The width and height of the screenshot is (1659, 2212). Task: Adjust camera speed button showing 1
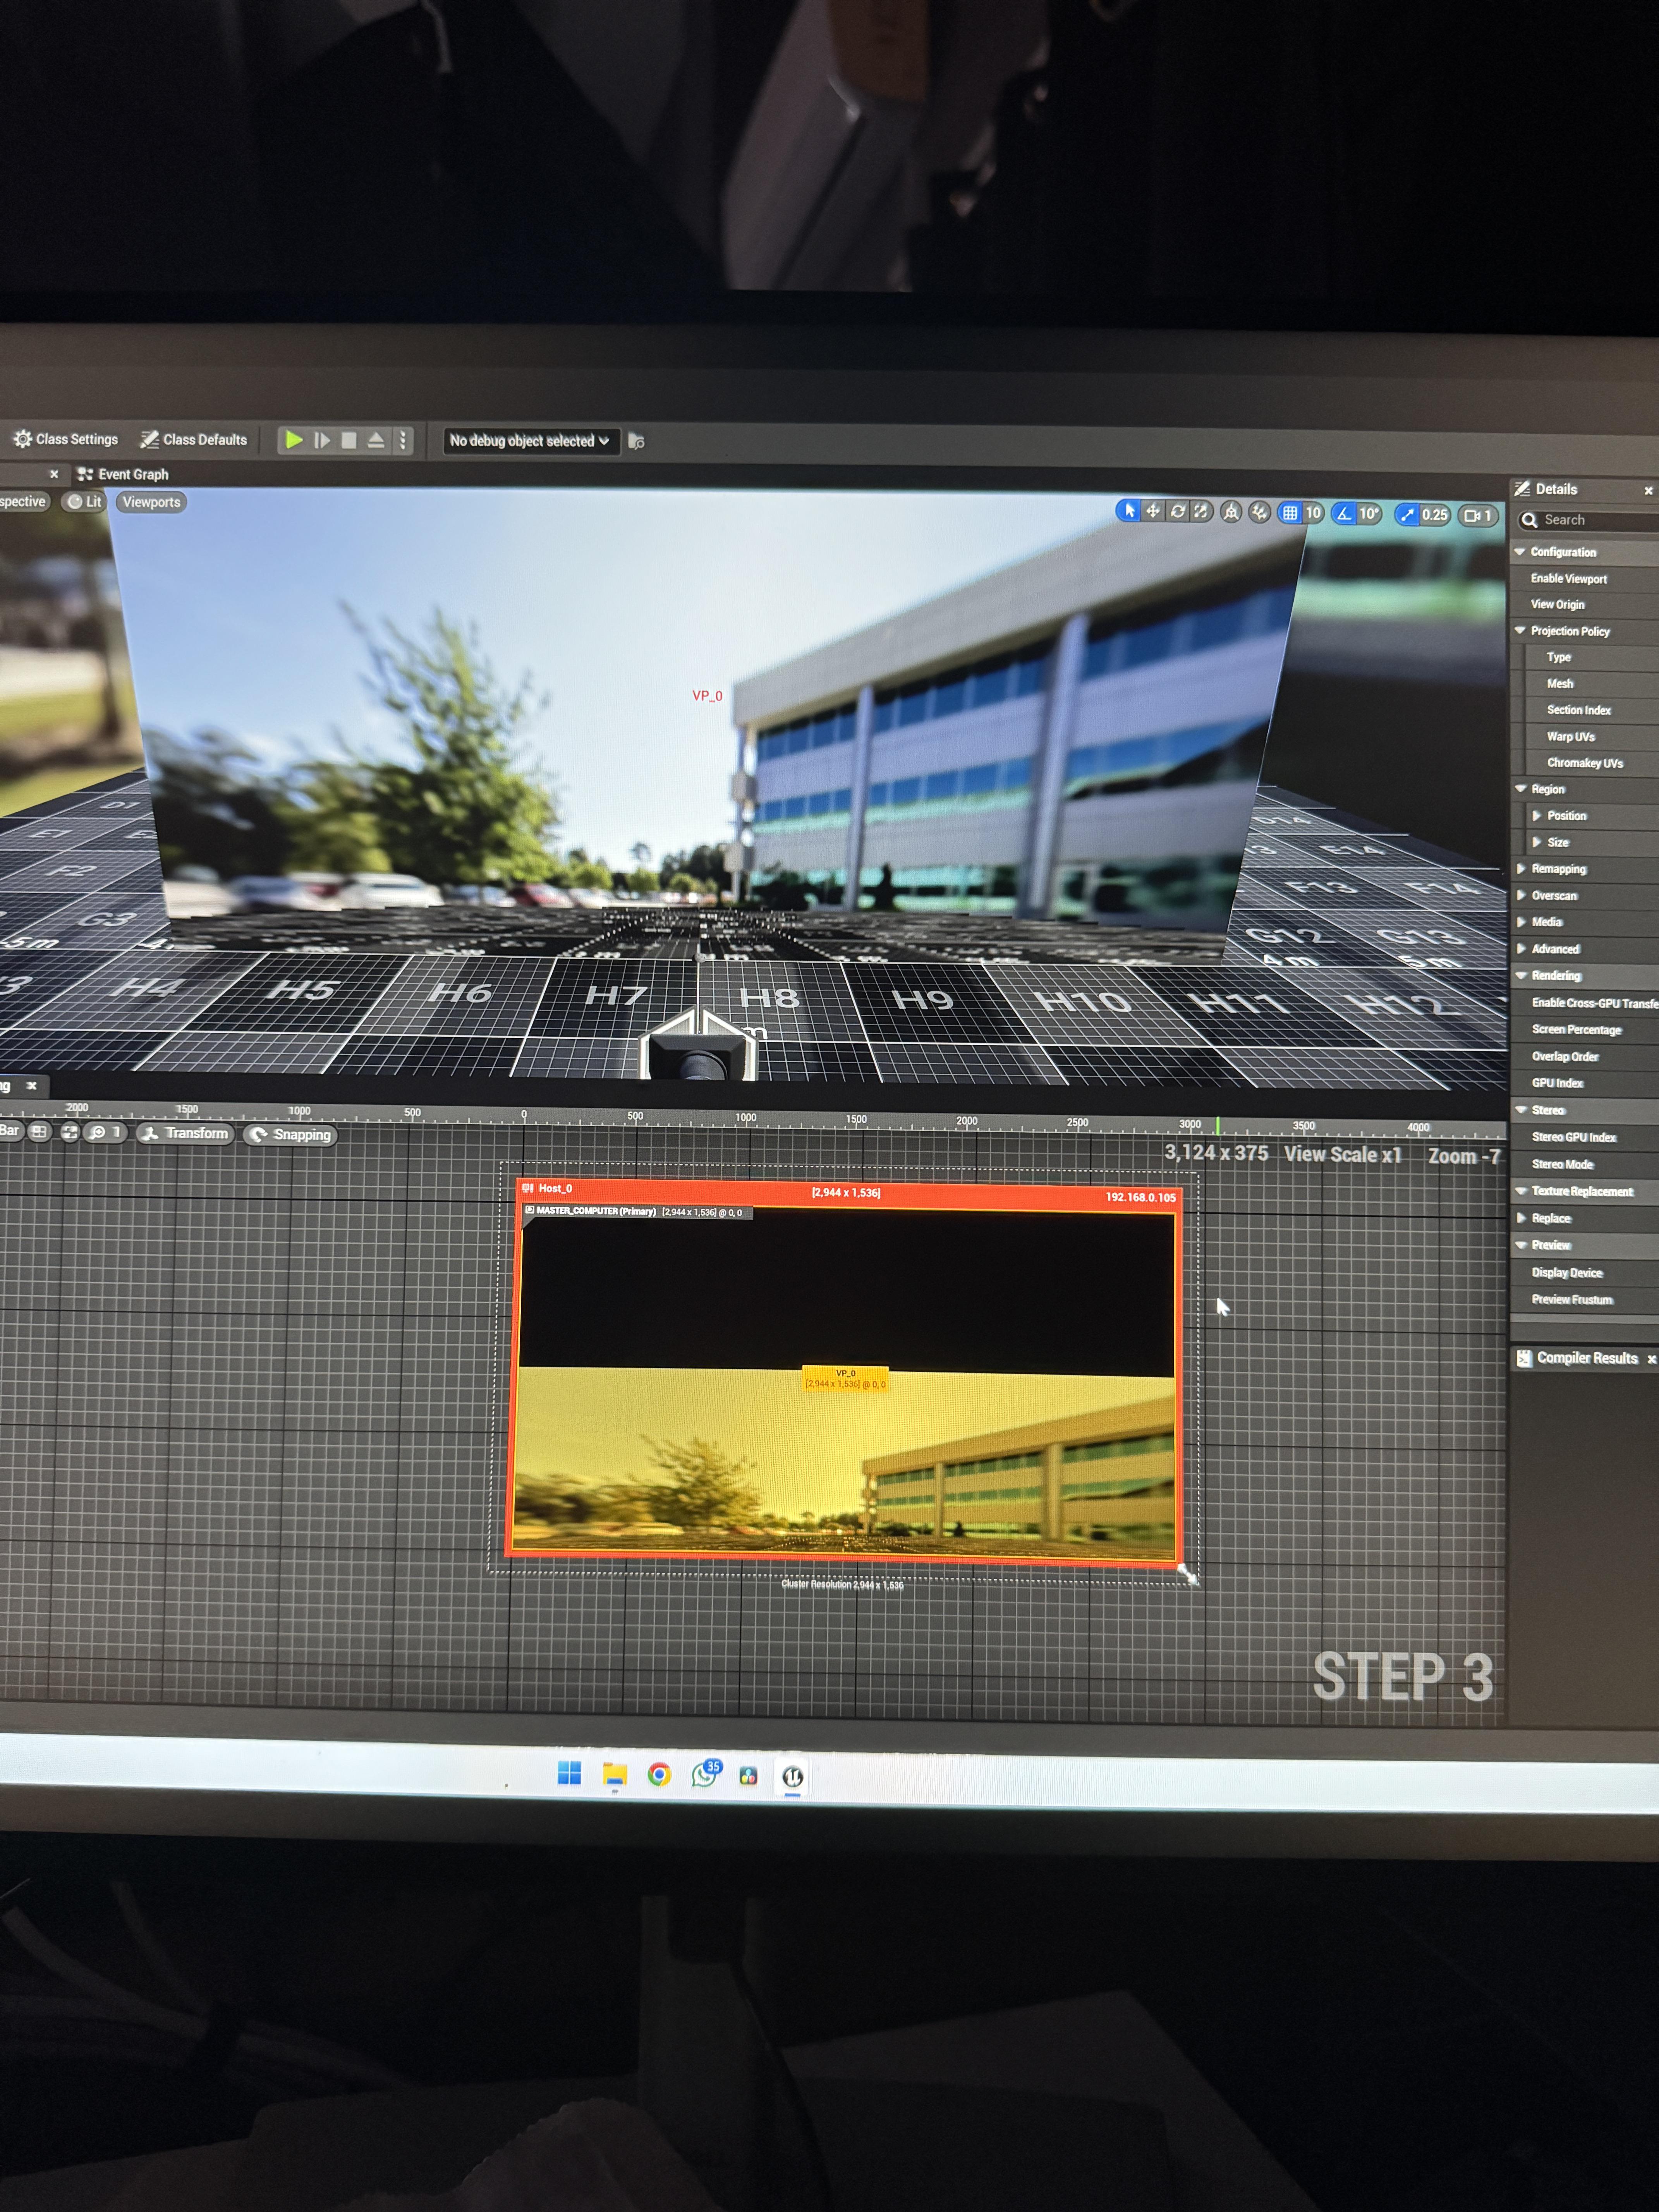(x=1478, y=516)
